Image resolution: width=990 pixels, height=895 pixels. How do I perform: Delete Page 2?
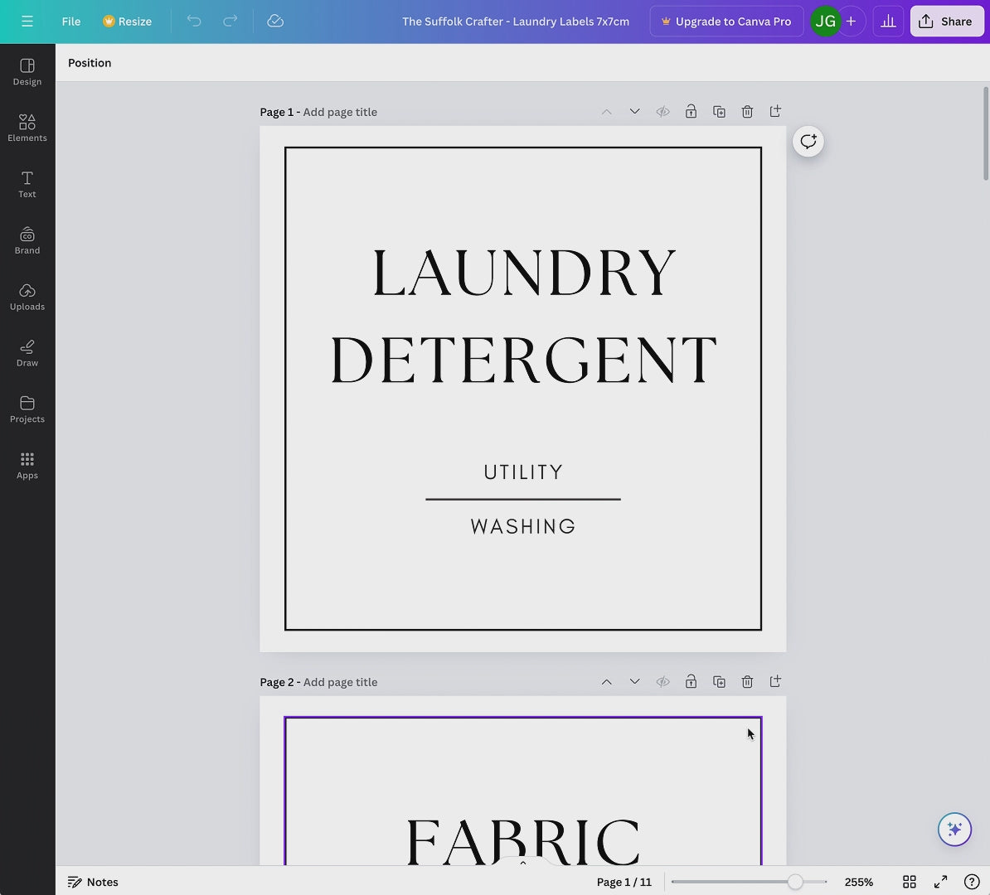tap(747, 682)
